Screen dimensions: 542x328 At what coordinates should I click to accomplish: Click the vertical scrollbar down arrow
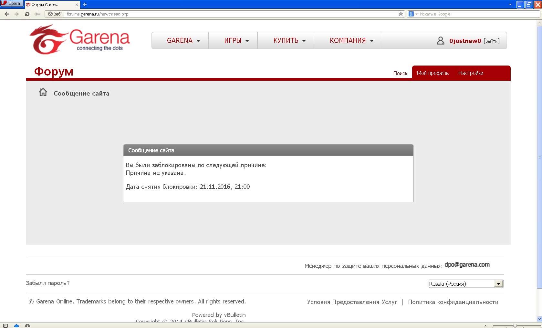click(539, 319)
